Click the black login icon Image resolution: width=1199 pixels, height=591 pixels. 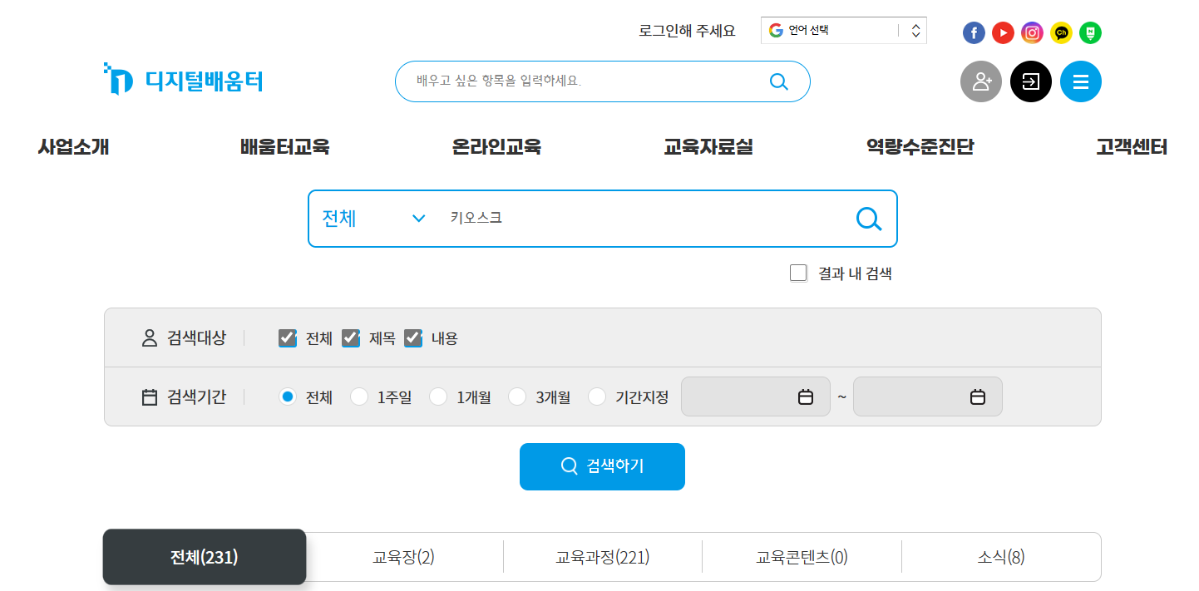[x=1031, y=81]
